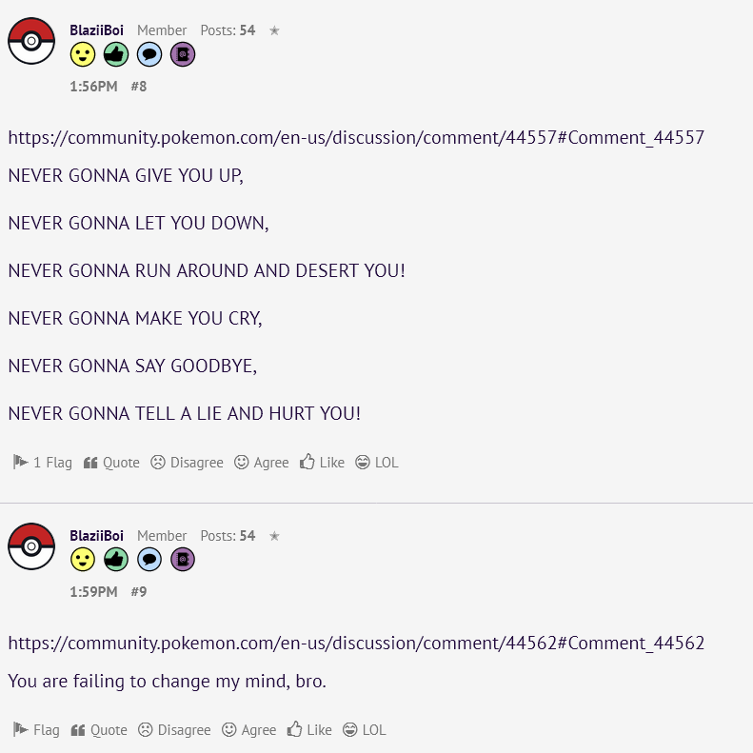Like post #8
The height and width of the screenshot is (753, 753).
(x=322, y=463)
